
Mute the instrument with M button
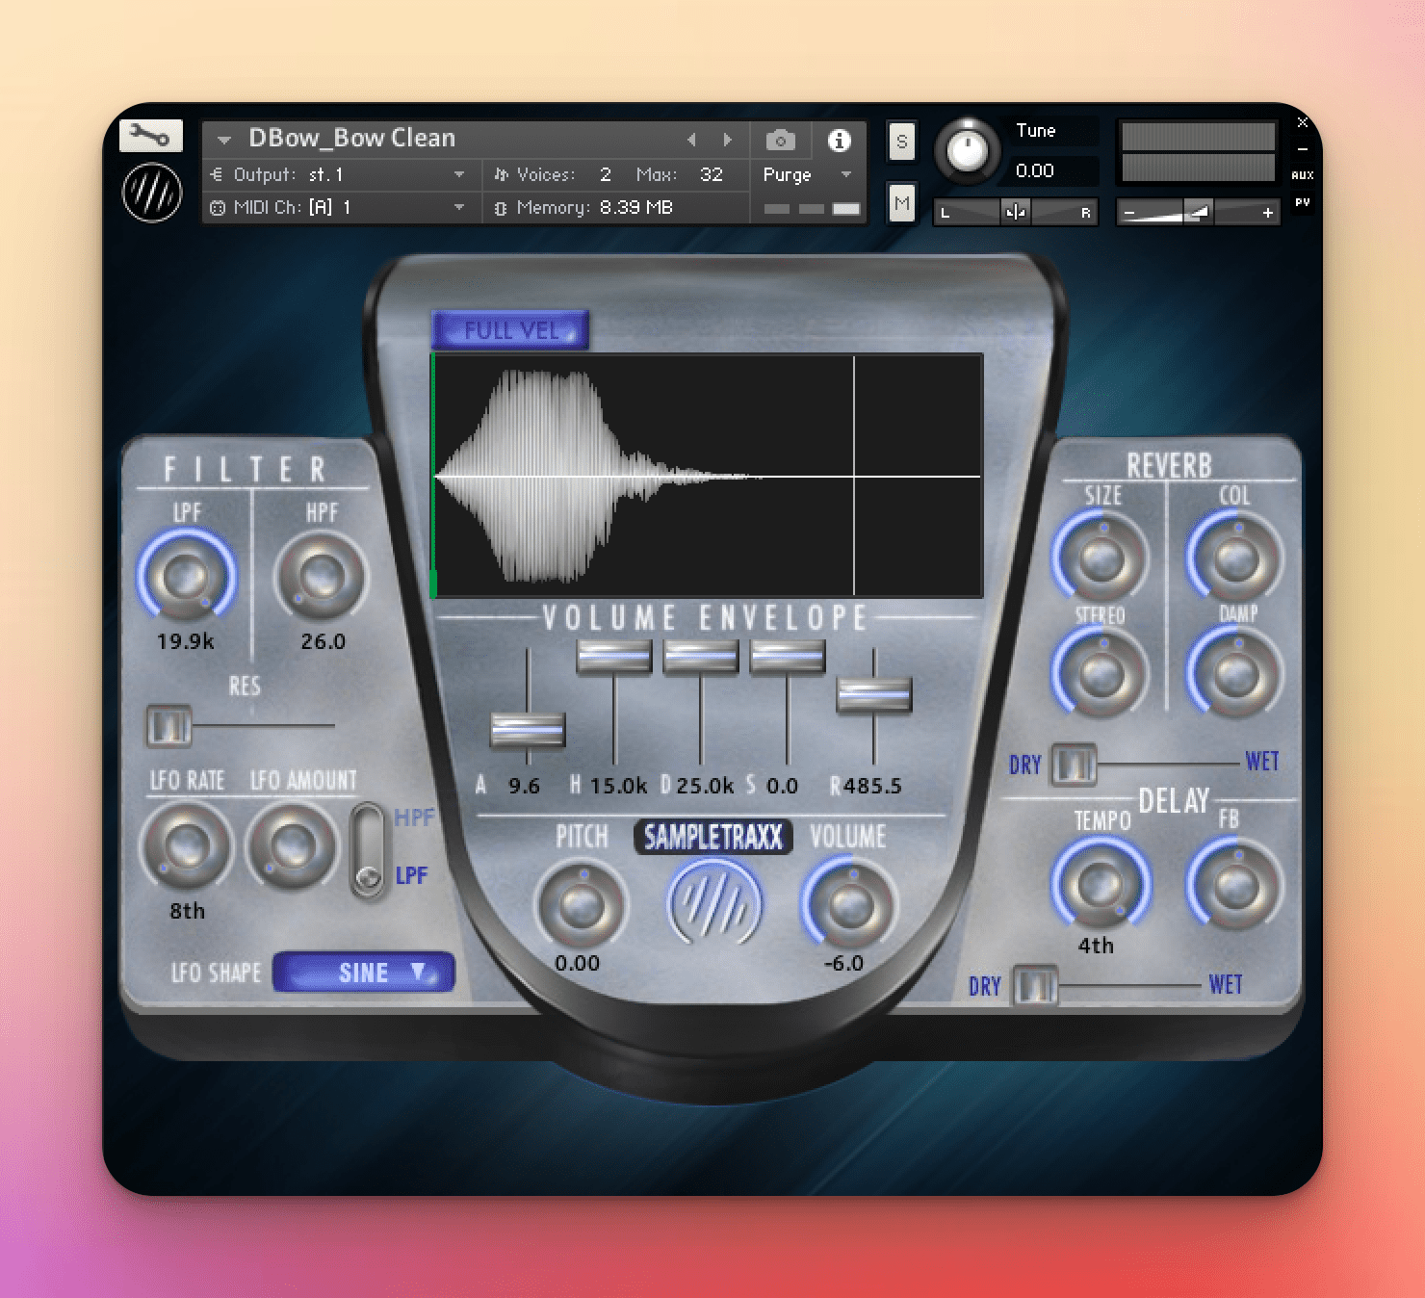(902, 203)
